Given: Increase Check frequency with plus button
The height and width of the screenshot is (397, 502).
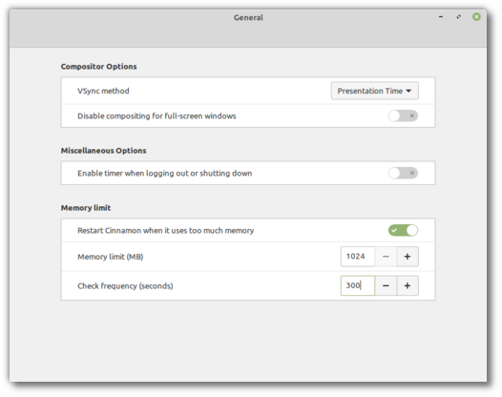Looking at the screenshot, I should pos(408,285).
